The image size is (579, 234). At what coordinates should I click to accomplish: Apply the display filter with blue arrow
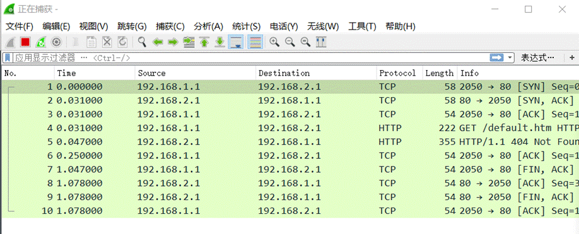496,57
